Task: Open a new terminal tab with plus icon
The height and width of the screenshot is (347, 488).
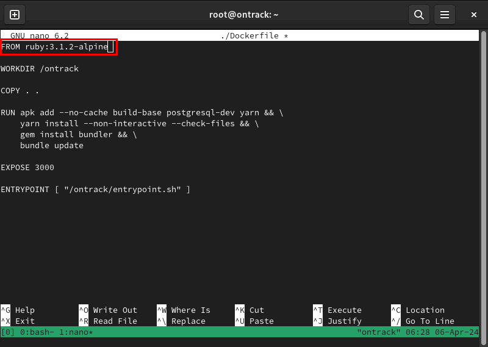Action: click(x=15, y=15)
